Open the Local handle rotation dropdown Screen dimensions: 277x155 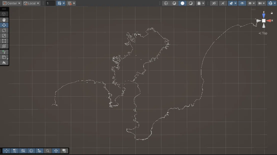tap(31, 3)
